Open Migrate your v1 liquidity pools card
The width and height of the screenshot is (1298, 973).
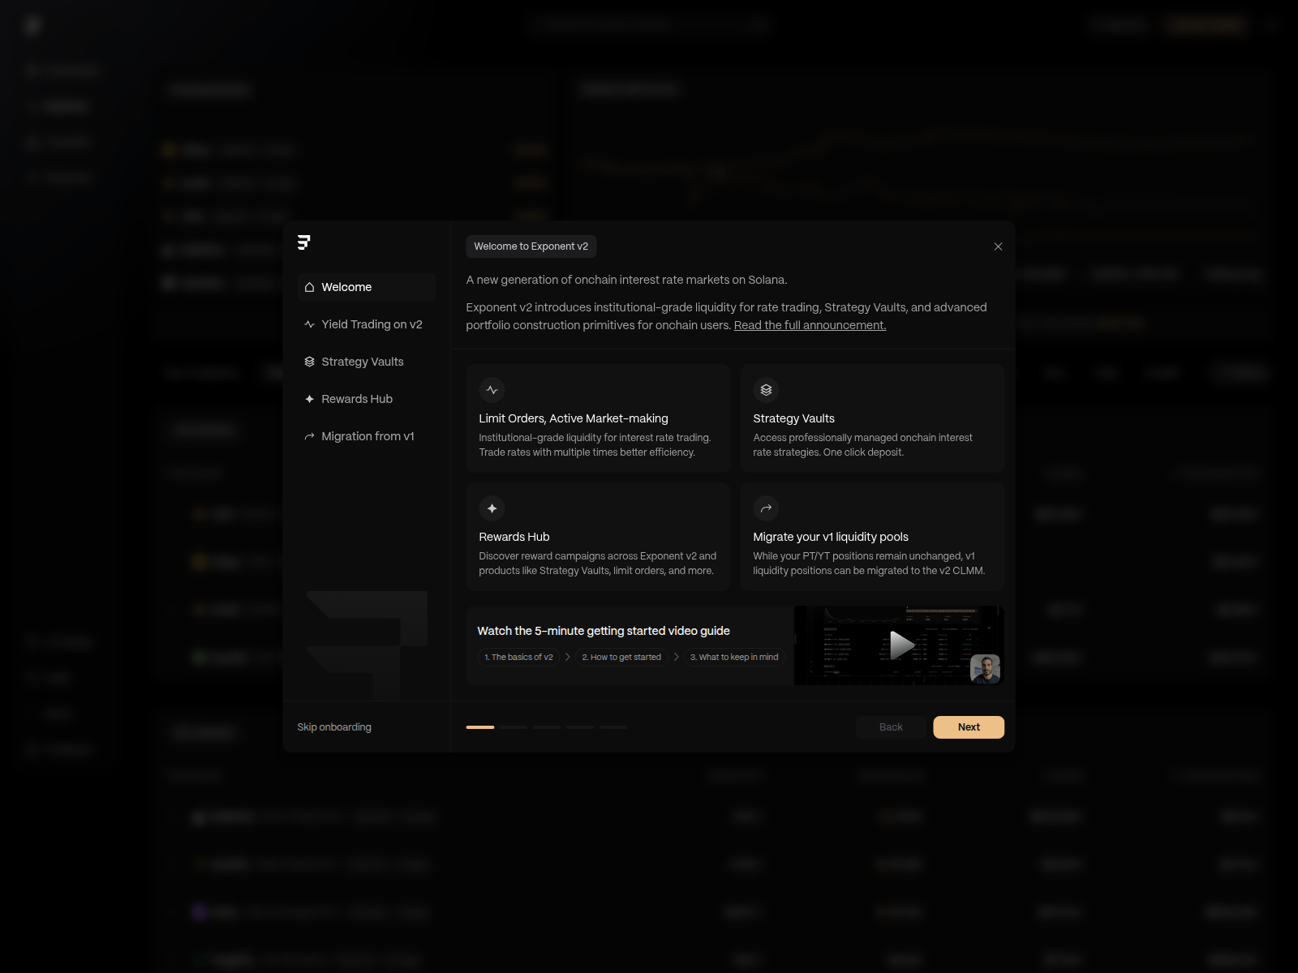(872, 537)
